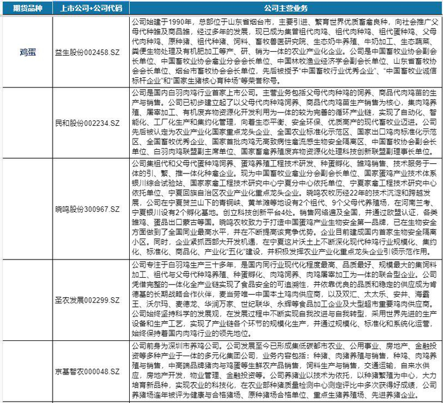Click the description starting 公司是国内白羽肉鸡行业首家上市公司

pos(286,123)
